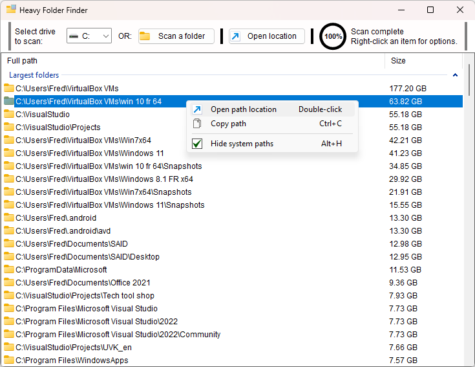Click folder icon of Windows 8.1 FR x64 row
Viewport: 475px width, 367px height.
pyautogui.click(x=9, y=179)
